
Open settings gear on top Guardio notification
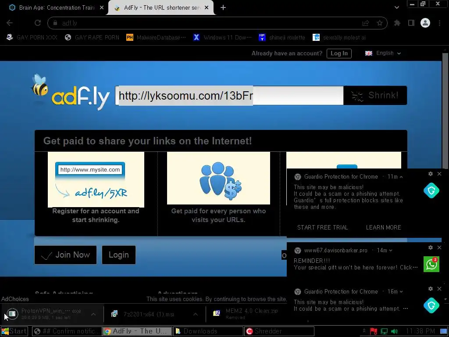(x=431, y=174)
